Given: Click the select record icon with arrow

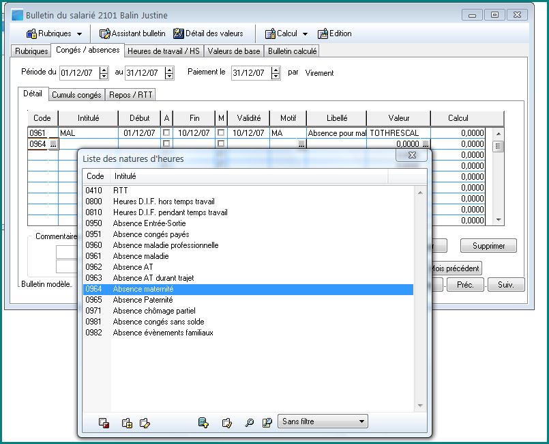Looking at the screenshot, I should point(203,423).
